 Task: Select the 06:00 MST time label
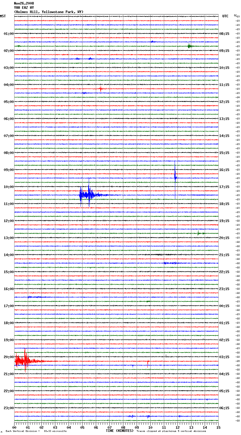pyautogui.click(x=9, y=119)
